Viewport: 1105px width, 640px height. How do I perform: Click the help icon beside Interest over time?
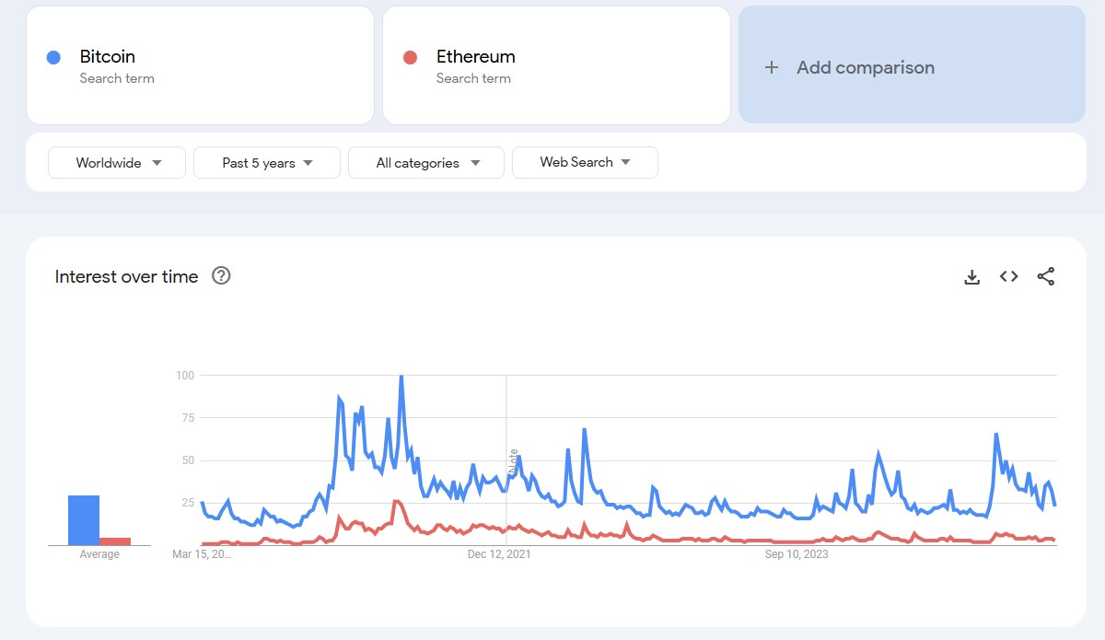click(221, 275)
